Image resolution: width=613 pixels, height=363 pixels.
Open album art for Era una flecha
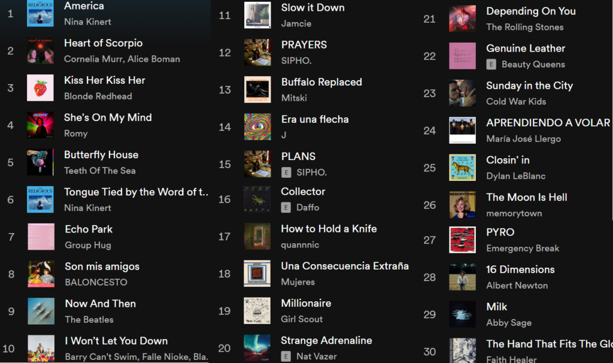pos(257,127)
